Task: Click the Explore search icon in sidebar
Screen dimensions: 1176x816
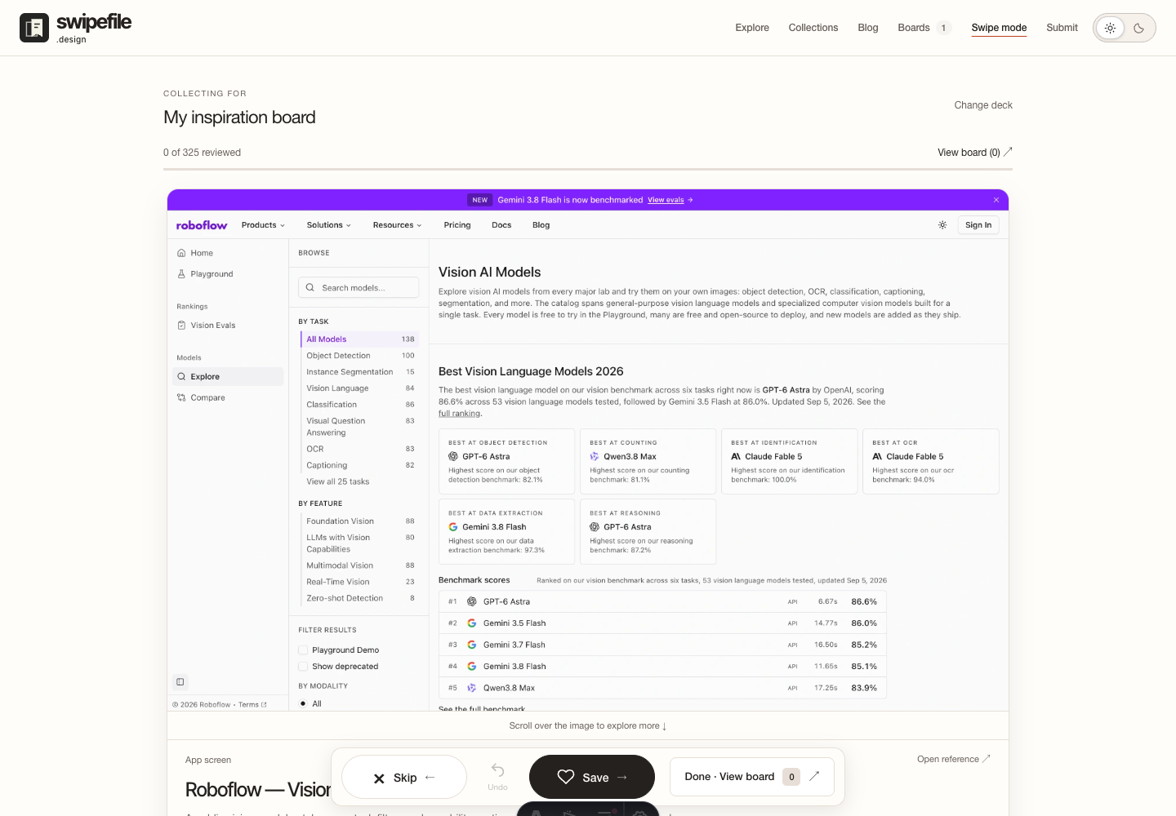Action: (x=181, y=377)
